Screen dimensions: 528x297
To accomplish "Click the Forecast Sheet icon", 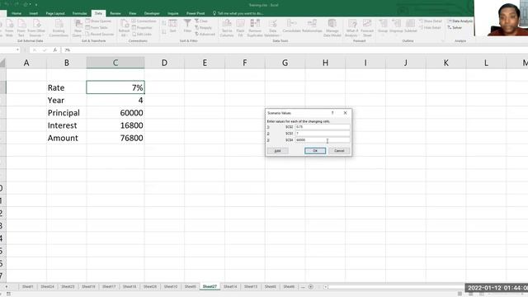I will coord(367,27).
